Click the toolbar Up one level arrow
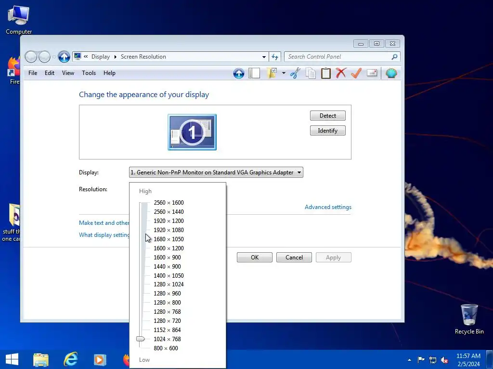This screenshot has height=369, width=493. click(x=239, y=73)
